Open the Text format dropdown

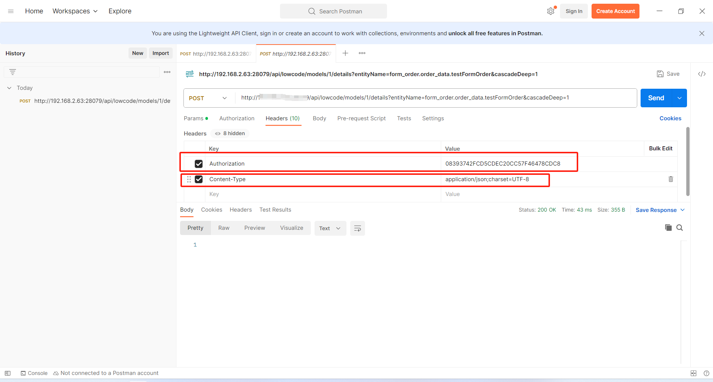click(330, 228)
